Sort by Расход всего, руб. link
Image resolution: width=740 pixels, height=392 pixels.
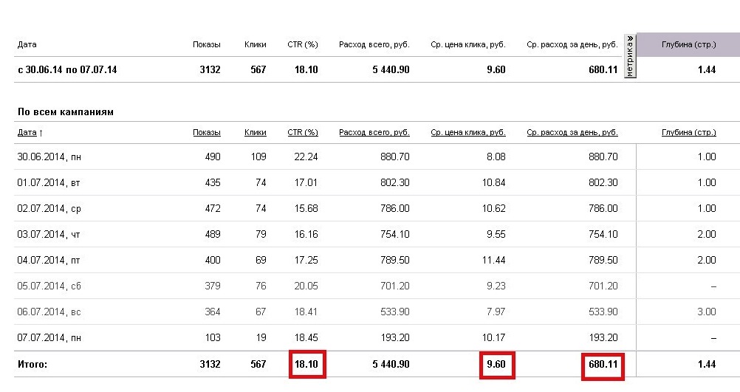374,133
